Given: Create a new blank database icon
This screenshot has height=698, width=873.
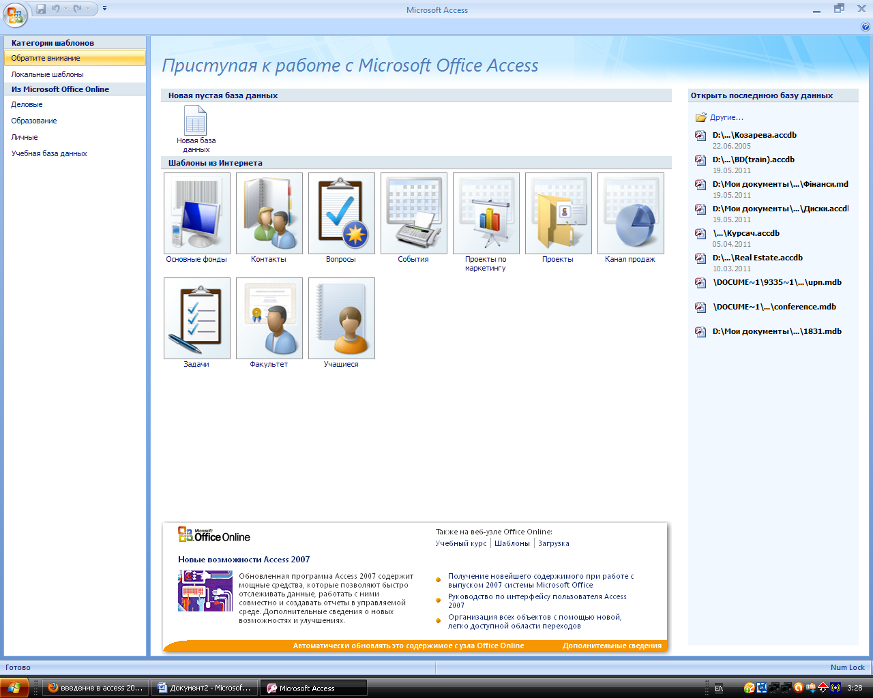Looking at the screenshot, I should tap(196, 130).
